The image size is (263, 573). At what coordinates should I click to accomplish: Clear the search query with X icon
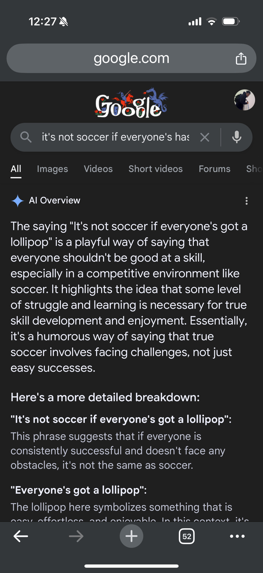205,137
